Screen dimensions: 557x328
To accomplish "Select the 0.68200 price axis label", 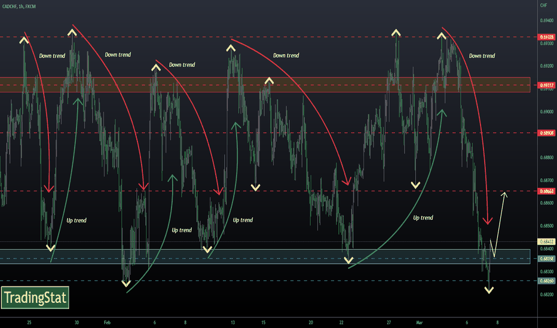I will click(x=547, y=295).
